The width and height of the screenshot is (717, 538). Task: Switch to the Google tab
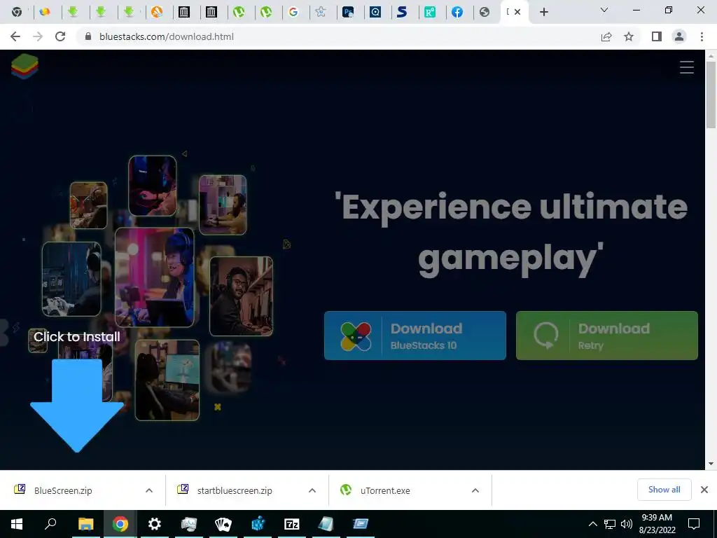click(293, 12)
